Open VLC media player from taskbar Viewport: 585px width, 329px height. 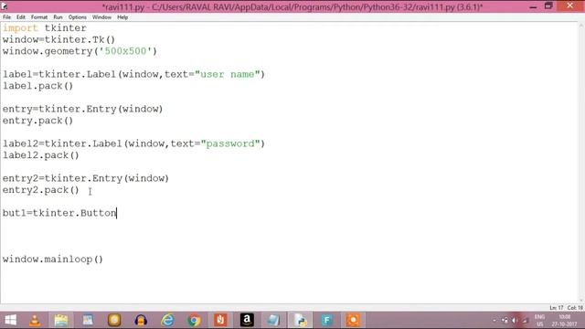[35, 320]
